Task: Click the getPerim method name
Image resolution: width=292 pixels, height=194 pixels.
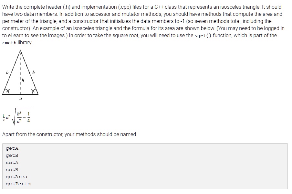Action: tap(18, 184)
